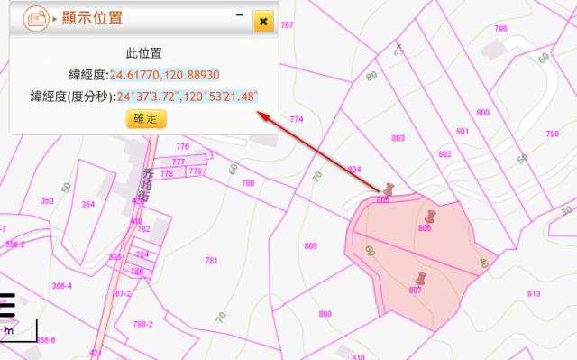Click parcel number 800 label
Image resolution: width=577 pixels, height=360 pixels.
coord(483,113)
